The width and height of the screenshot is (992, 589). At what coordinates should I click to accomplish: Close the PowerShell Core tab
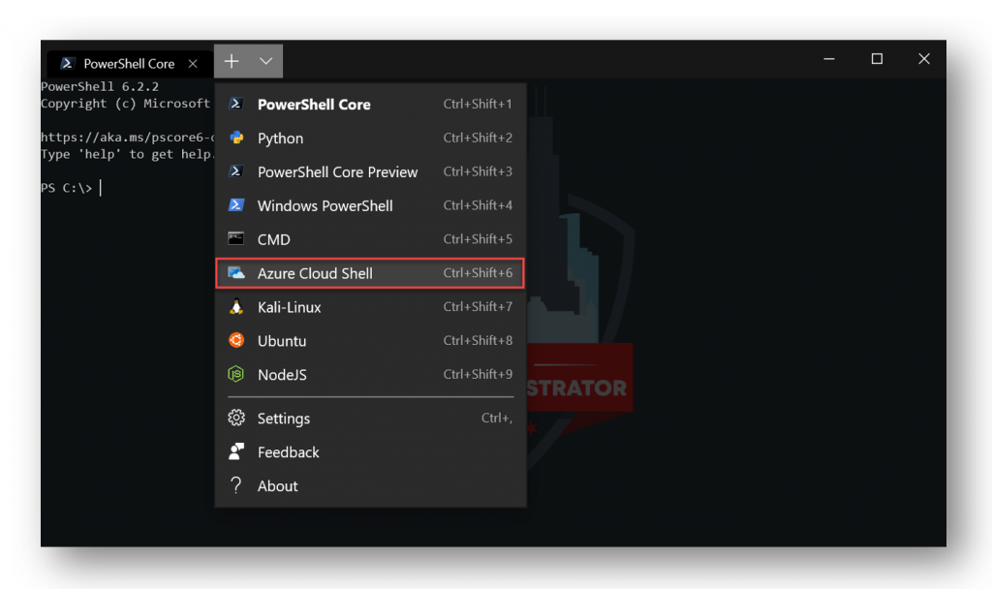tap(193, 63)
